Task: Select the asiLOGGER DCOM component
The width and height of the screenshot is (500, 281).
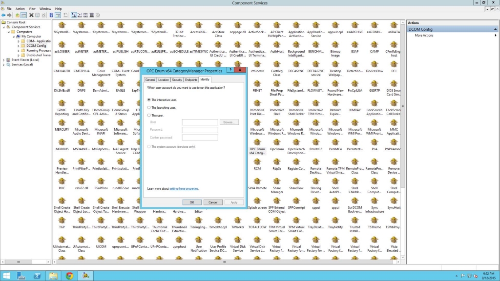Action: pyautogui.click(x=62, y=47)
